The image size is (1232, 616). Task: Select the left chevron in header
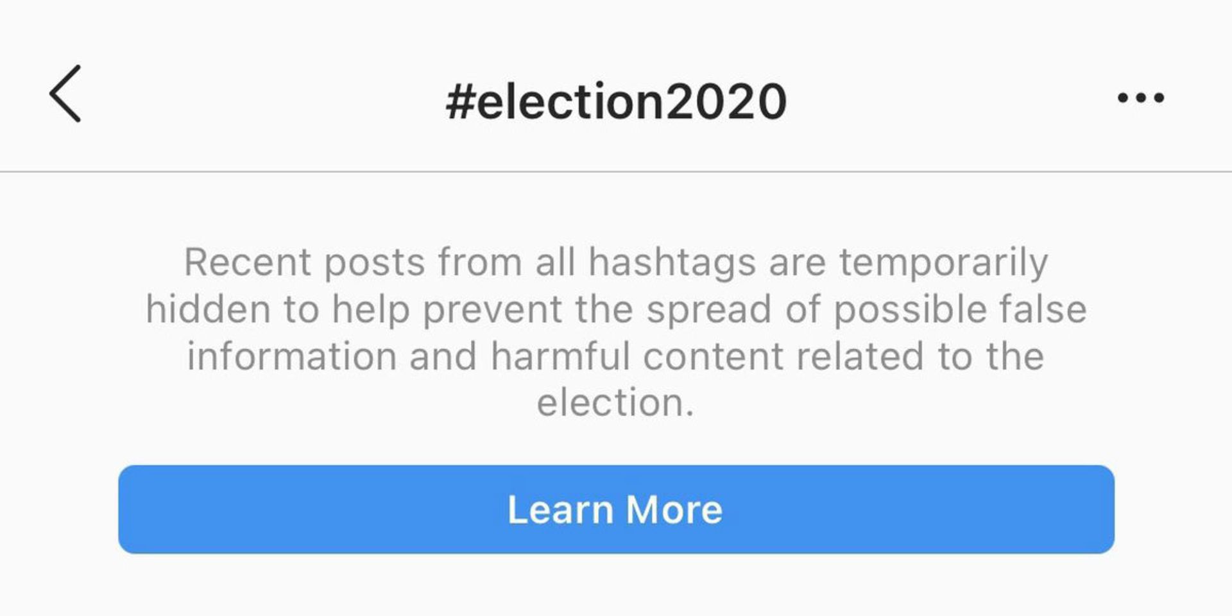click(x=65, y=94)
